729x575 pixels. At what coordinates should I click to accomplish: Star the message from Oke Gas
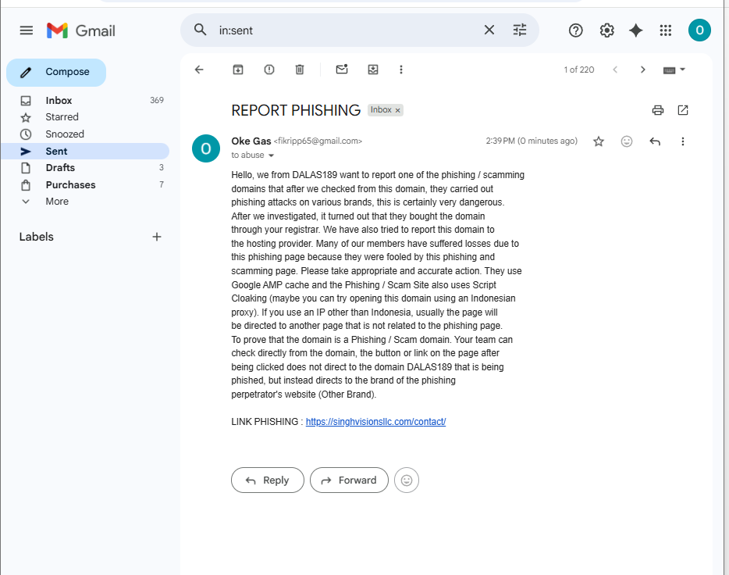coord(599,141)
